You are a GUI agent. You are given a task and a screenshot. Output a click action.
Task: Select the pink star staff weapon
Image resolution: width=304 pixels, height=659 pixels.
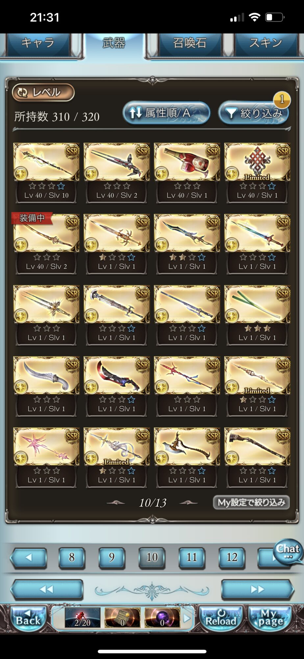46,446
